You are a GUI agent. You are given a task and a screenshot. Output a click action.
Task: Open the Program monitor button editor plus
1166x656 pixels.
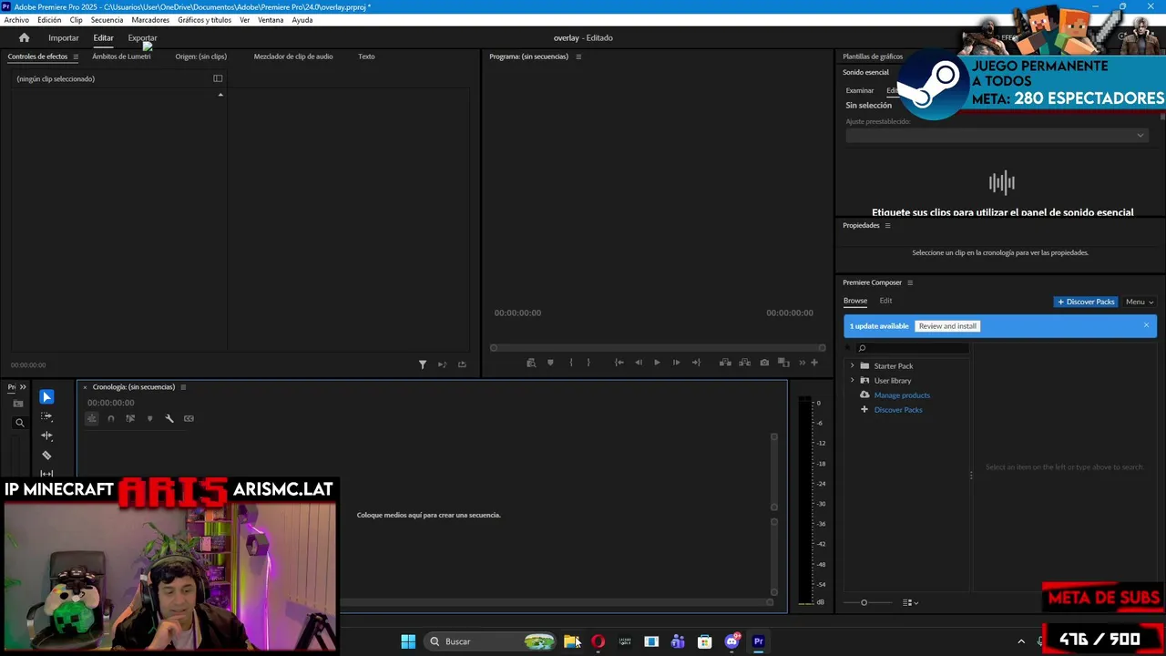pos(814,363)
